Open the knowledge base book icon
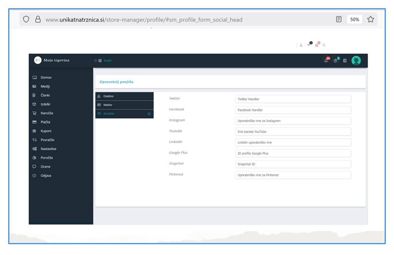 coord(345,61)
